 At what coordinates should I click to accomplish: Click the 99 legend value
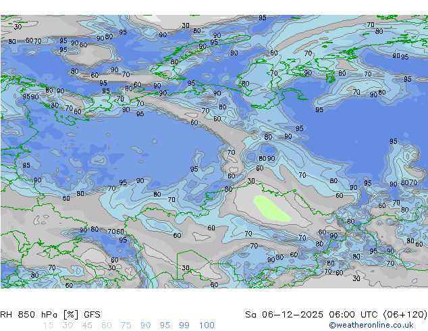click(x=184, y=326)
